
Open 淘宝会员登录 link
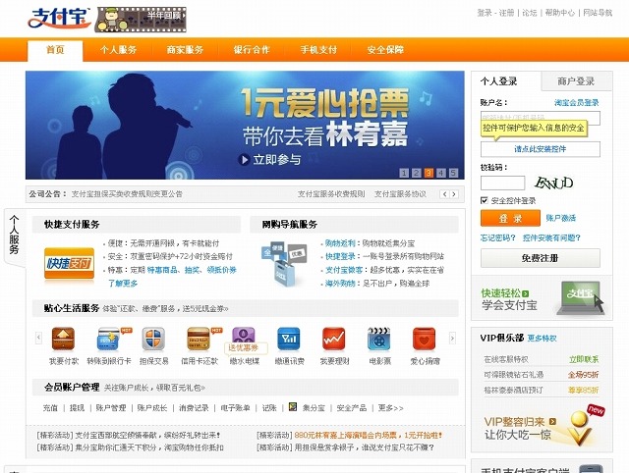577,102
